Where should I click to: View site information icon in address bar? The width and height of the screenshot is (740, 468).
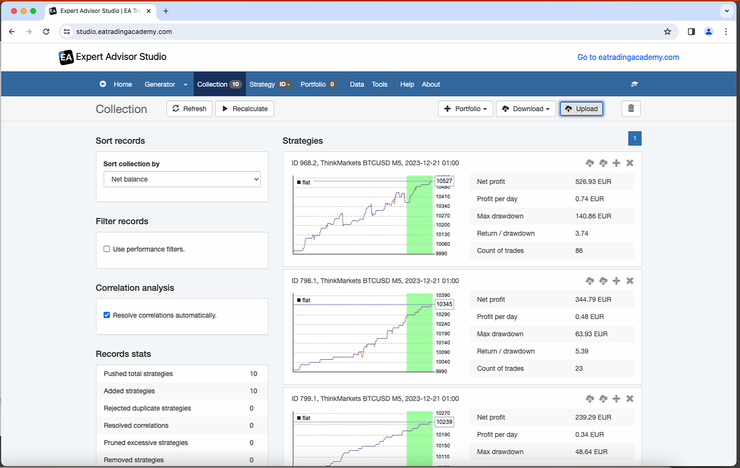pos(67,32)
